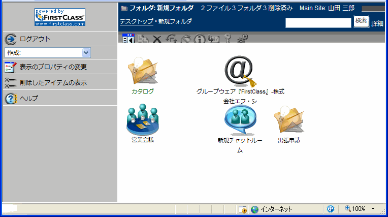This screenshot has height=217, width=388.
Task: Open the zoom level 100% dropdown arrow
Action: click(373, 209)
